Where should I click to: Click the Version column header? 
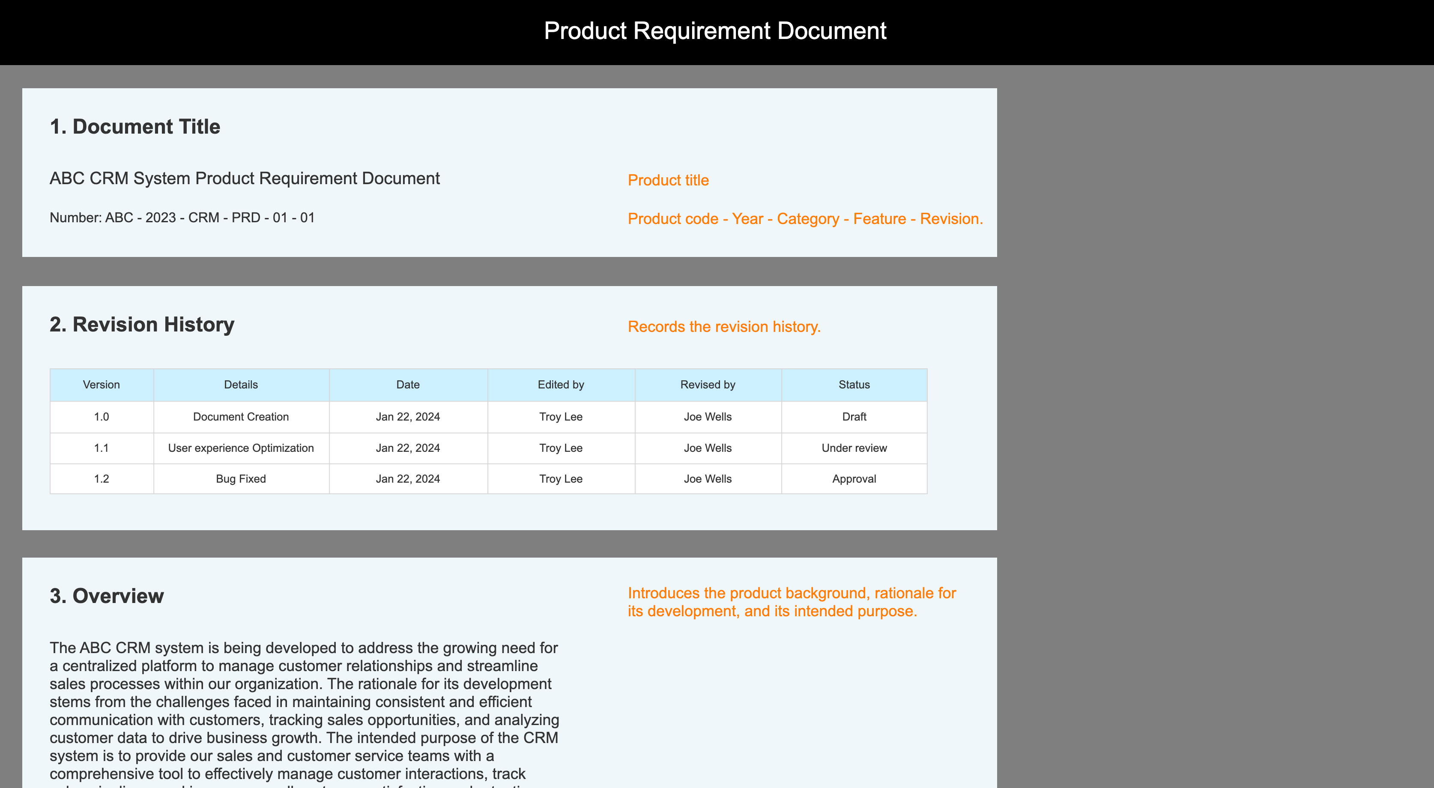pyautogui.click(x=102, y=385)
